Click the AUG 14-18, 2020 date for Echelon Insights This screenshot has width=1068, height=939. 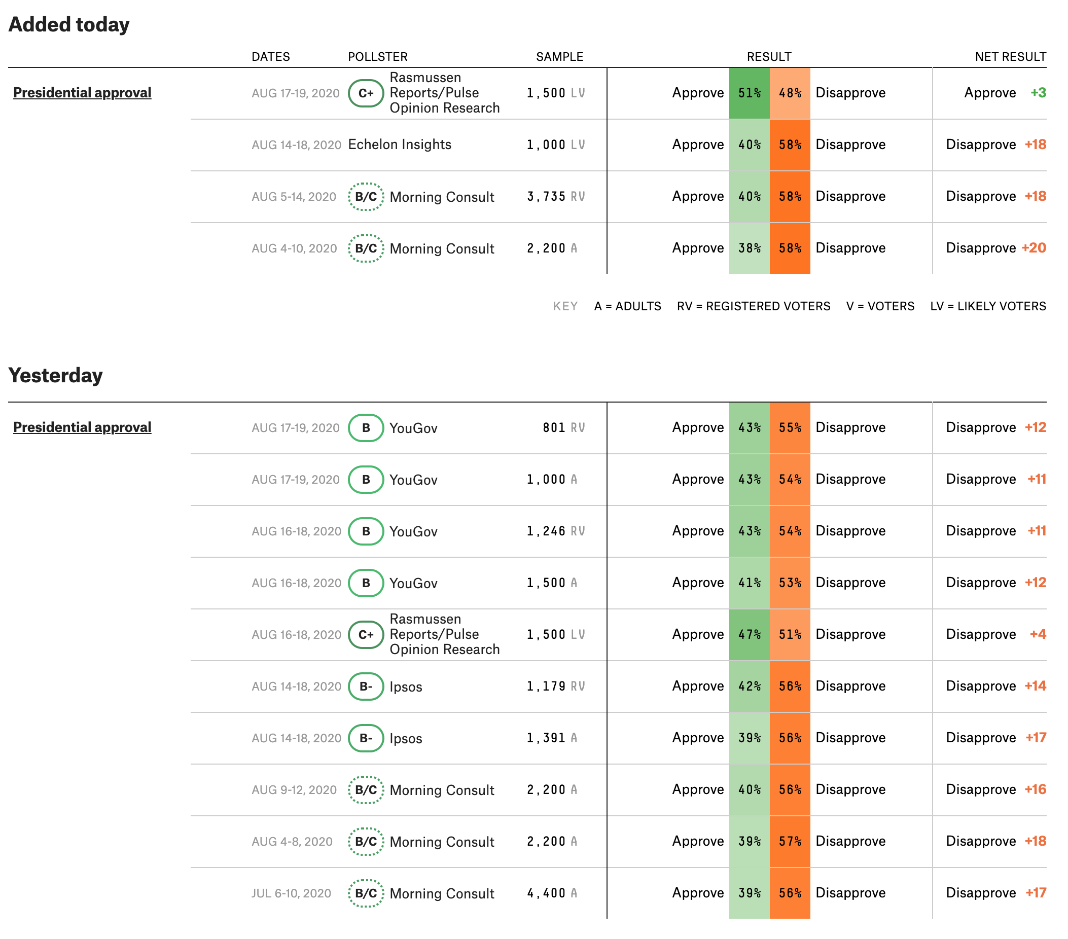click(296, 145)
